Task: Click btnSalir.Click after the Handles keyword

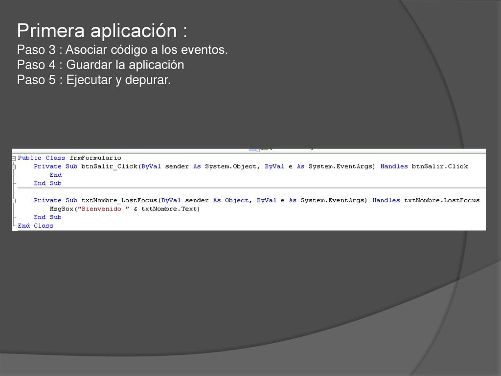Action: click(440, 166)
